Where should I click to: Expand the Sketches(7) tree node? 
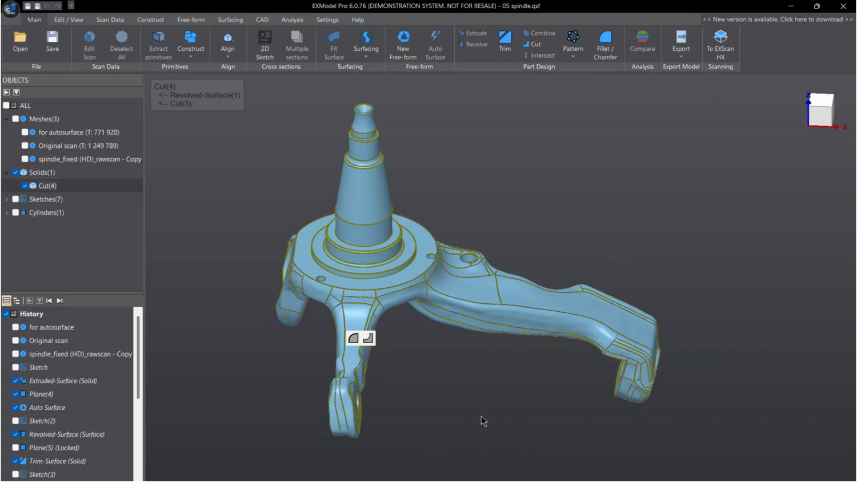(x=7, y=199)
